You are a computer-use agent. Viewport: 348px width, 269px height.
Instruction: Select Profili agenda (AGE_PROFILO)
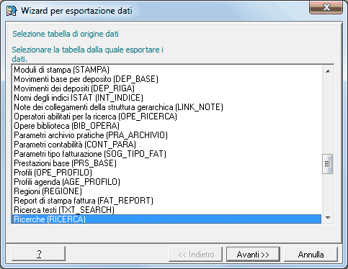(x=166, y=182)
